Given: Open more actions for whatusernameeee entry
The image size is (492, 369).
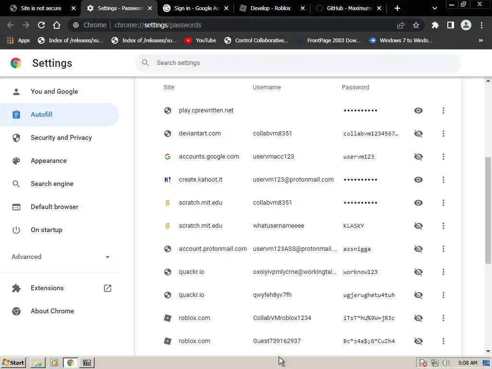Looking at the screenshot, I should pos(443,226).
